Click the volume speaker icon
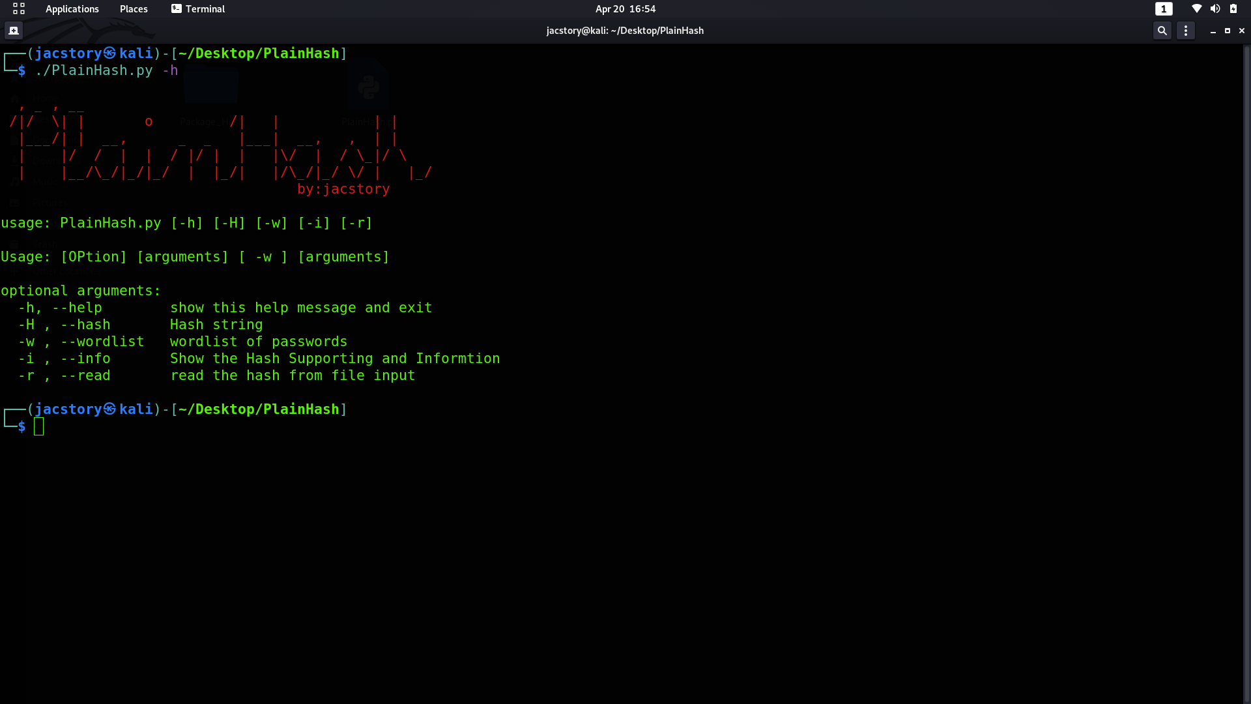The image size is (1251, 704). coord(1215,8)
